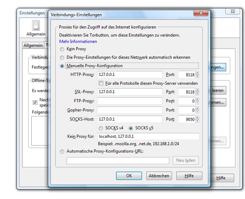245x199 pixels.
Task: Click into the FTP-Proxy address field
Action: (x=130, y=101)
